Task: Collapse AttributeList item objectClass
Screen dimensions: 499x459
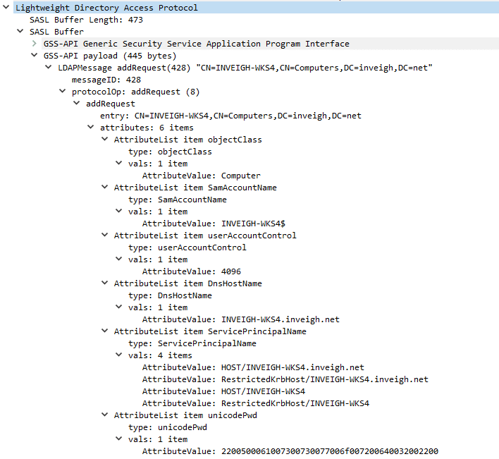Action: click(105, 139)
